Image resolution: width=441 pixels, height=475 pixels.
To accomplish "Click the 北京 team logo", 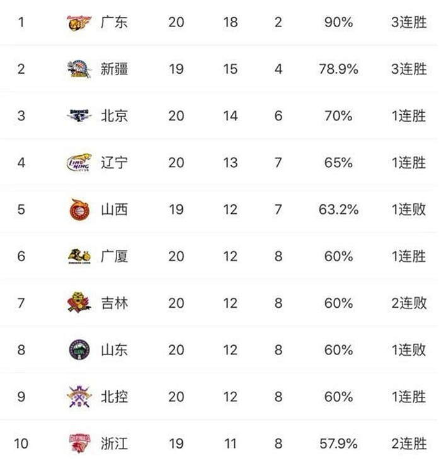I will [x=80, y=115].
